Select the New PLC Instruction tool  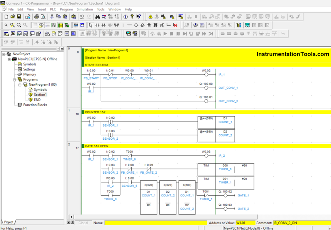tap(149, 25)
